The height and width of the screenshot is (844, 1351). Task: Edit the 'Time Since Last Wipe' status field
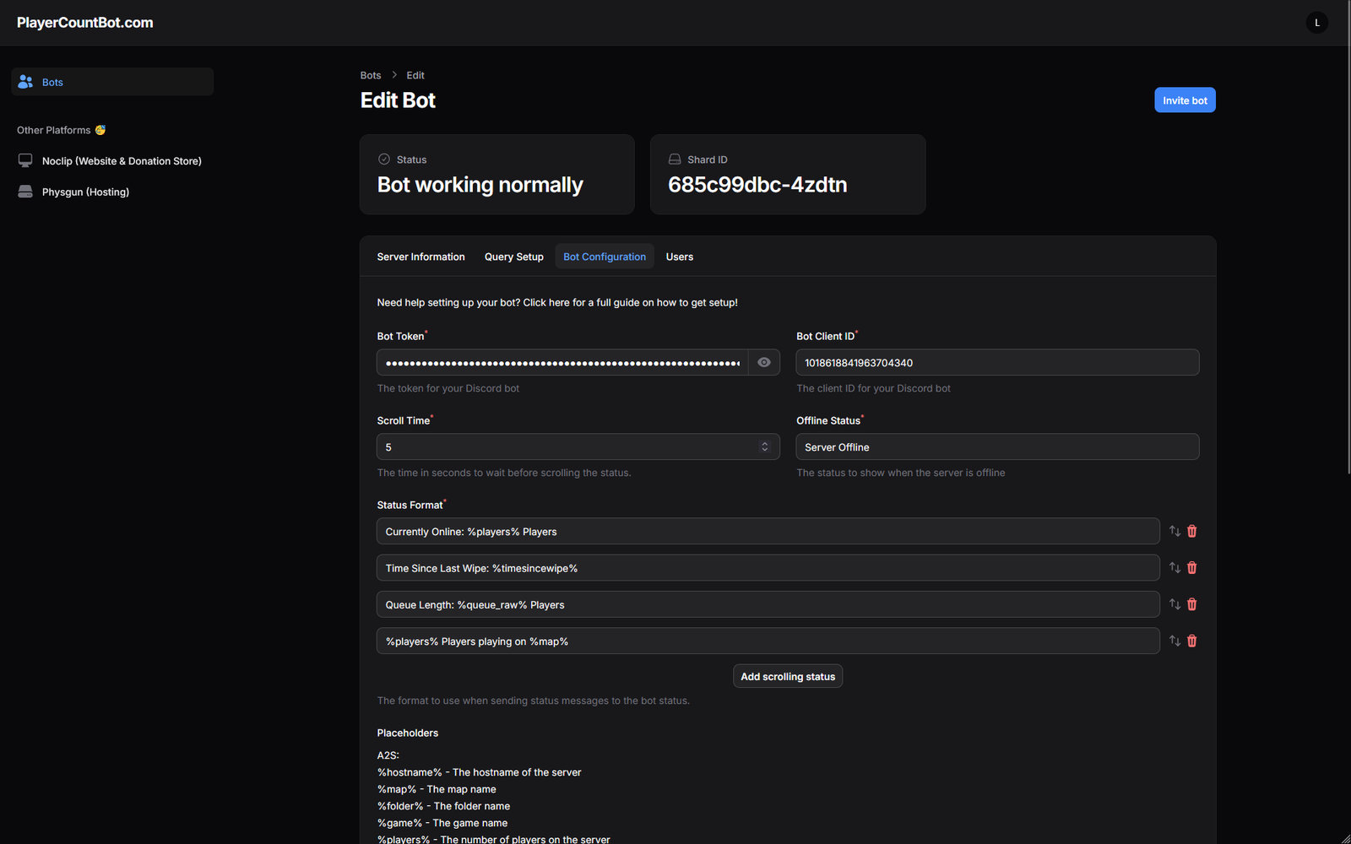click(768, 568)
